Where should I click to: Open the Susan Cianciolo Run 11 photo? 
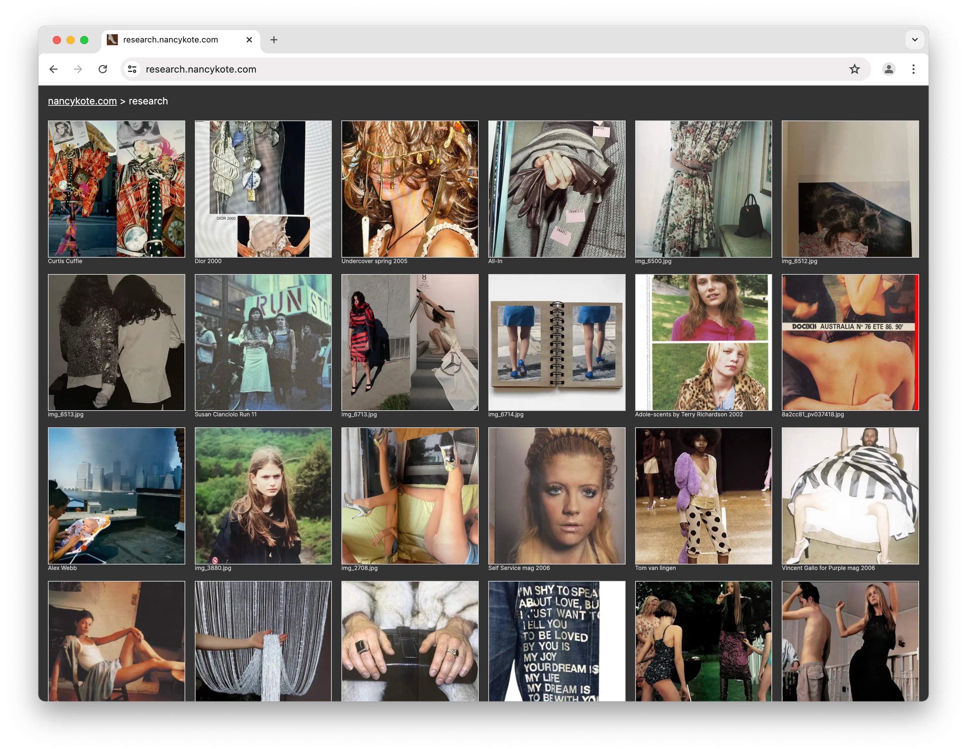click(x=263, y=343)
